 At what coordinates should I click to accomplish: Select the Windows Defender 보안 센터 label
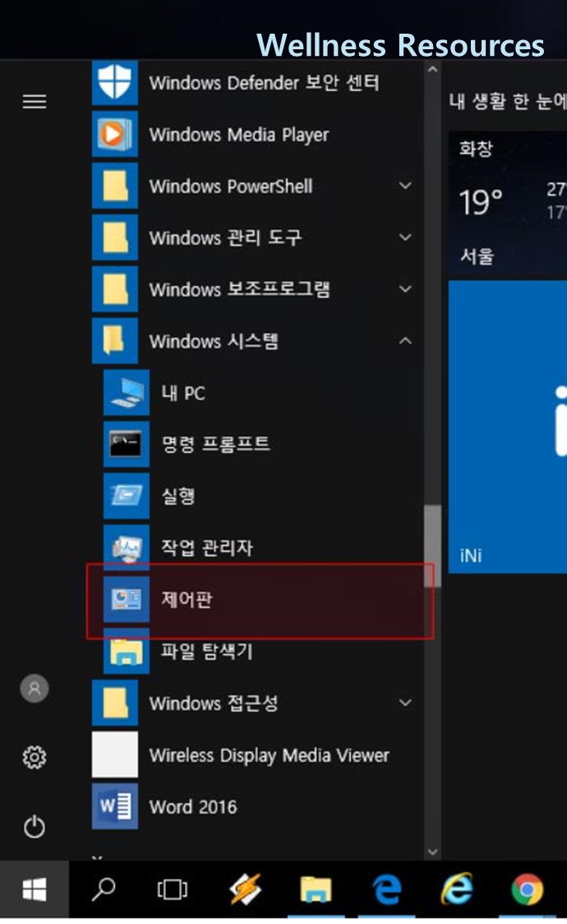point(264,82)
